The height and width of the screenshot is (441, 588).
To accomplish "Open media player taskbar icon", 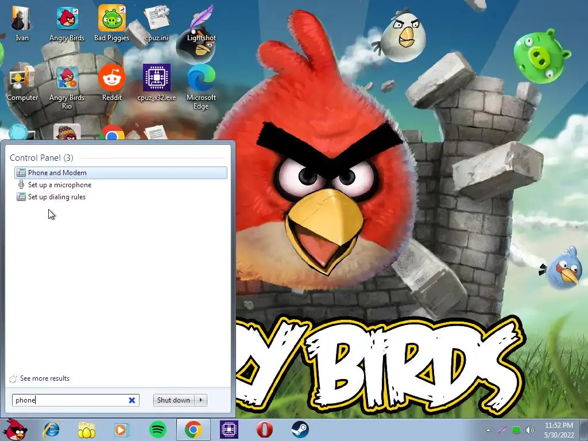I will [x=122, y=430].
